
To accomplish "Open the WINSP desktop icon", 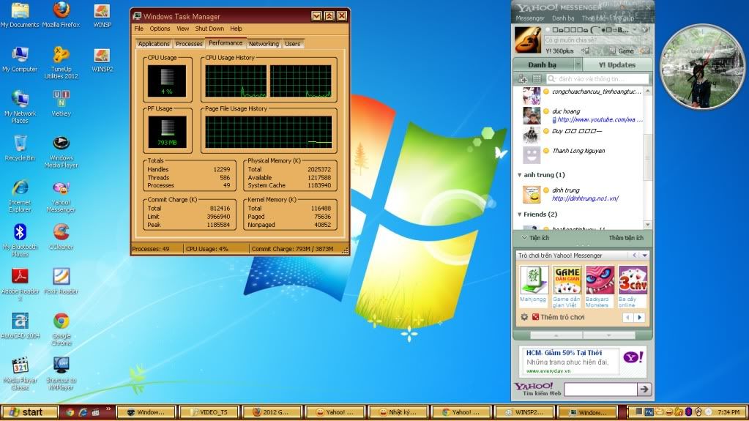I will tap(102, 15).
